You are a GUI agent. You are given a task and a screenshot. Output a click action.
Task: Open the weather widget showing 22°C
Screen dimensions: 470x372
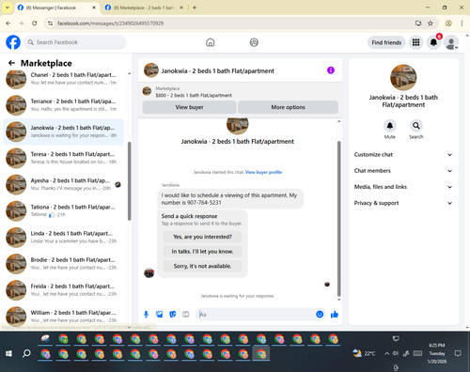click(364, 353)
